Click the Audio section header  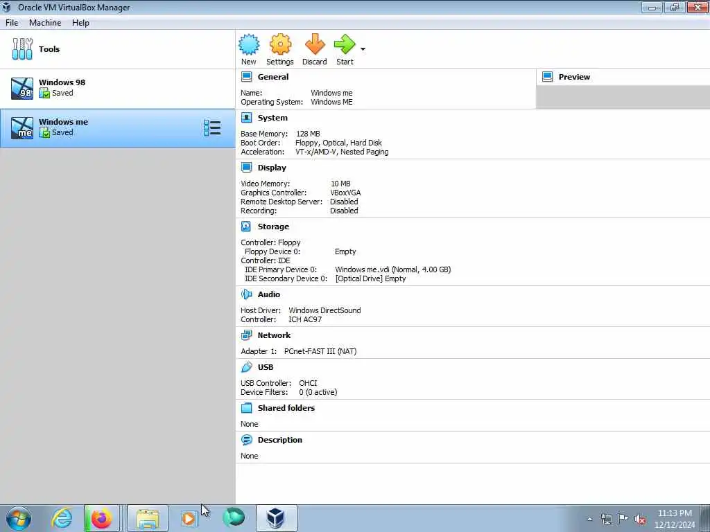[268, 294]
